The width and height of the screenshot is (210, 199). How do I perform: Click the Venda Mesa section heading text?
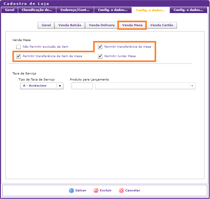[21, 40]
